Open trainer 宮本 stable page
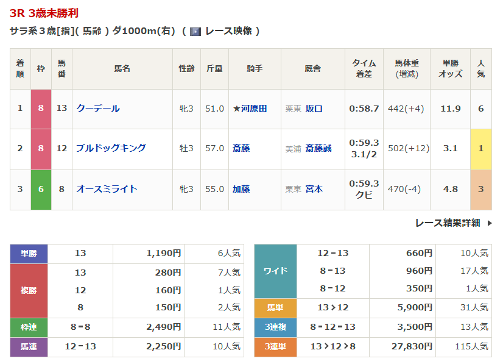The width and height of the screenshot is (503, 364). click(x=314, y=189)
